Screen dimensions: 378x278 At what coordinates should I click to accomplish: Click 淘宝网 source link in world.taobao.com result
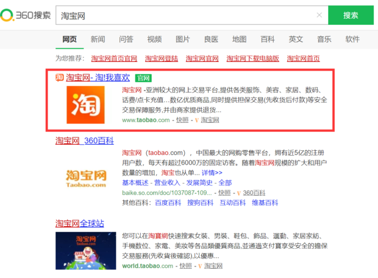[213, 266]
